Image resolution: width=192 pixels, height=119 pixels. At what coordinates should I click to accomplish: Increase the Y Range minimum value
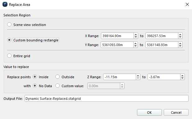(x=135, y=44)
